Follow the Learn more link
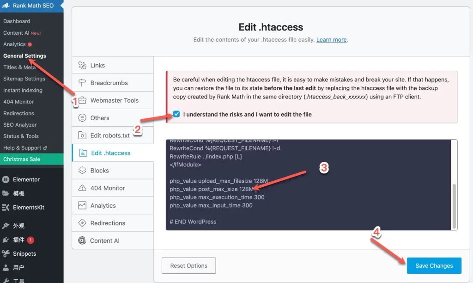 pyautogui.click(x=331, y=40)
